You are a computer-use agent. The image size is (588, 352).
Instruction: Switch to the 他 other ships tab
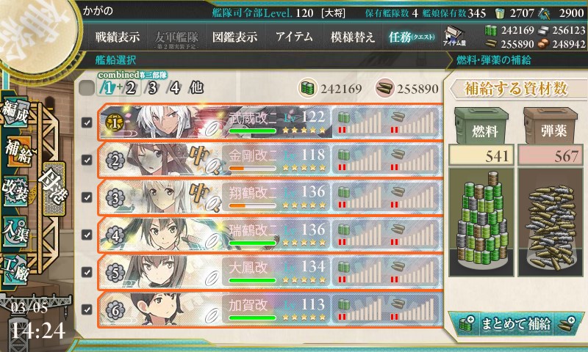[196, 88]
